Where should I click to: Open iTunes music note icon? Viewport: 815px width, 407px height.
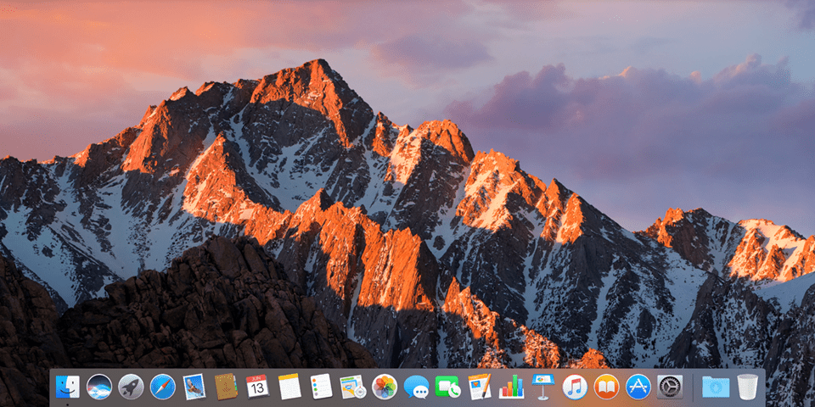[575, 387]
